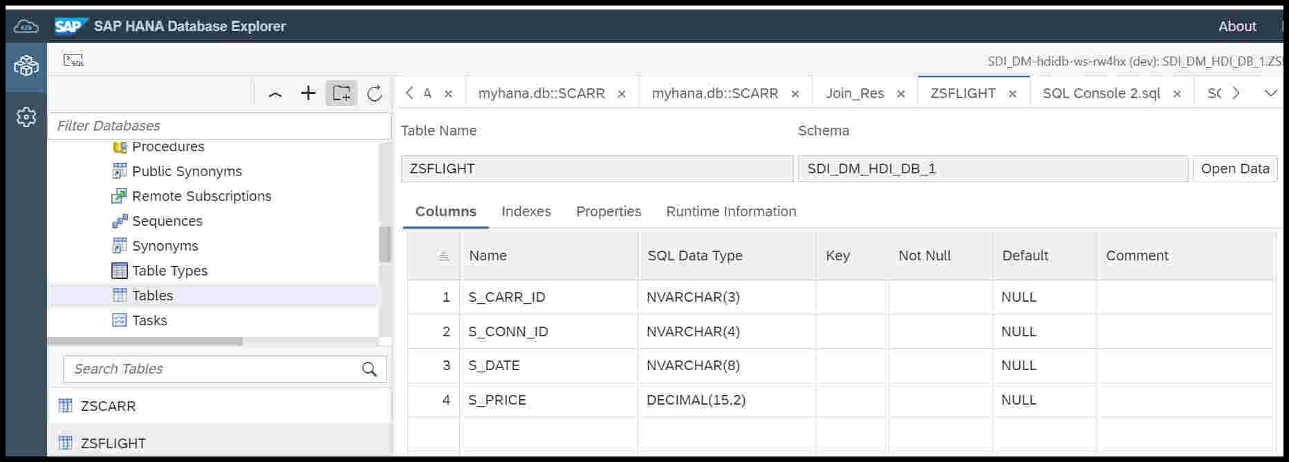Click the Open Data button
The width and height of the screenshot is (1289, 462).
point(1234,168)
